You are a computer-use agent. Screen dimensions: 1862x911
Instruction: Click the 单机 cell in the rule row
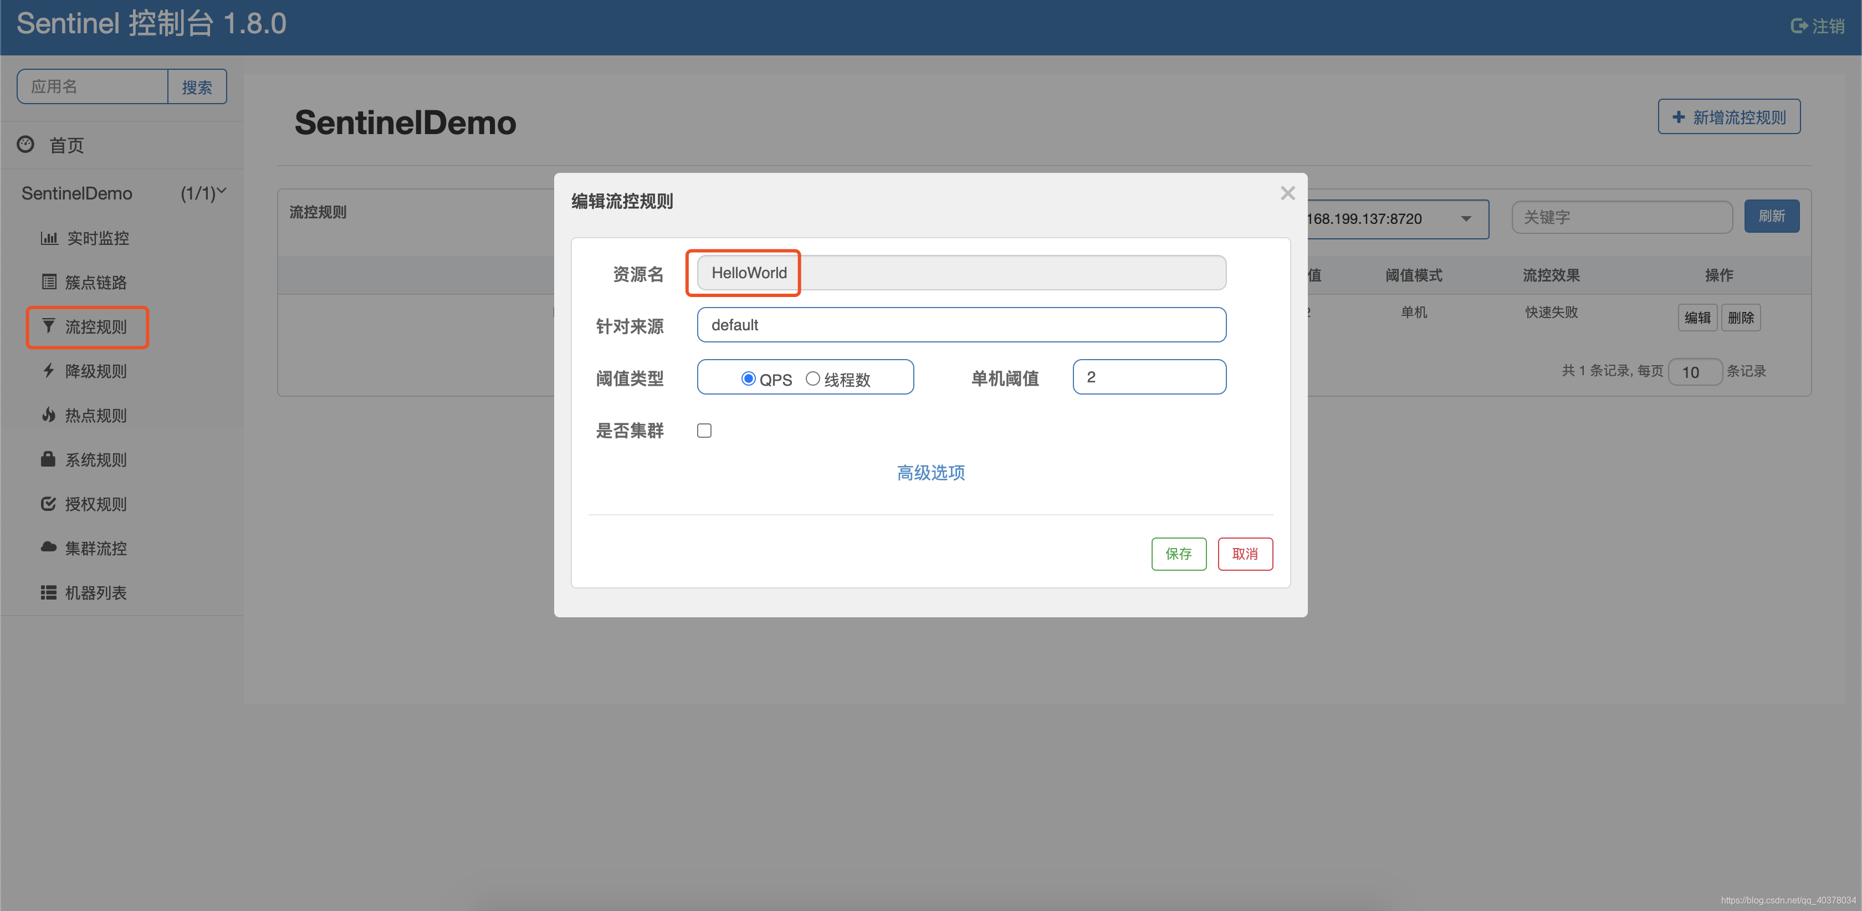point(1414,311)
